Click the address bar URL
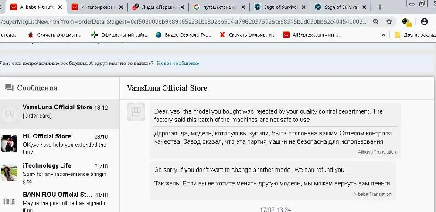The width and height of the screenshot is (436, 212). pyautogui.click(x=184, y=22)
